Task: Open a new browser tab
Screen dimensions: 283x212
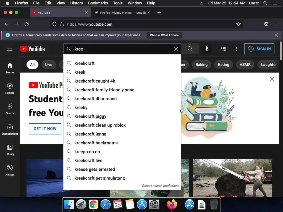Action: click(x=159, y=13)
